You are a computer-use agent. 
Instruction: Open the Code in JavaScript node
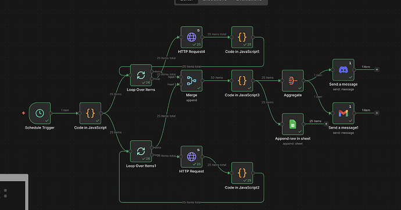click(90, 113)
